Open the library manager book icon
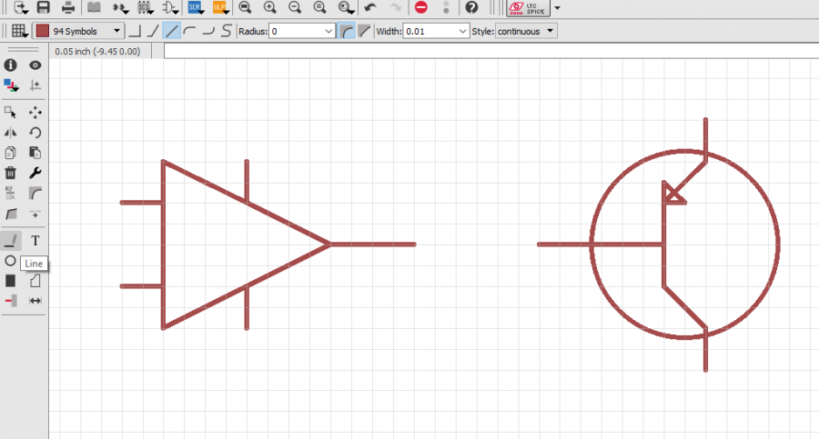 94,7
